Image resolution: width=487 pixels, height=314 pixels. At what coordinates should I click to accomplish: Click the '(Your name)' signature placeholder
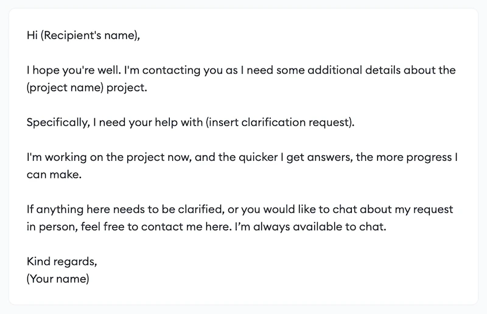pos(58,279)
